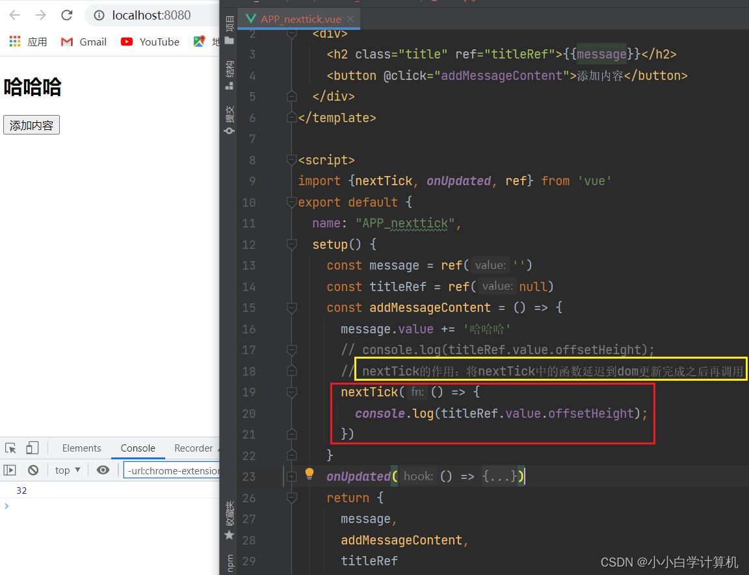The width and height of the screenshot is (749, 575).
Task: Toggle device toolbar in DevTools
Action: pos(32,448)
